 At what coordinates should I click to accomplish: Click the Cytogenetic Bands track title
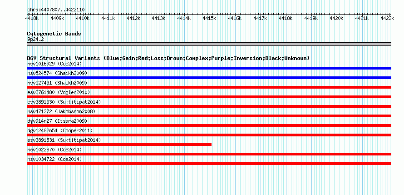(x=54, y=34)
